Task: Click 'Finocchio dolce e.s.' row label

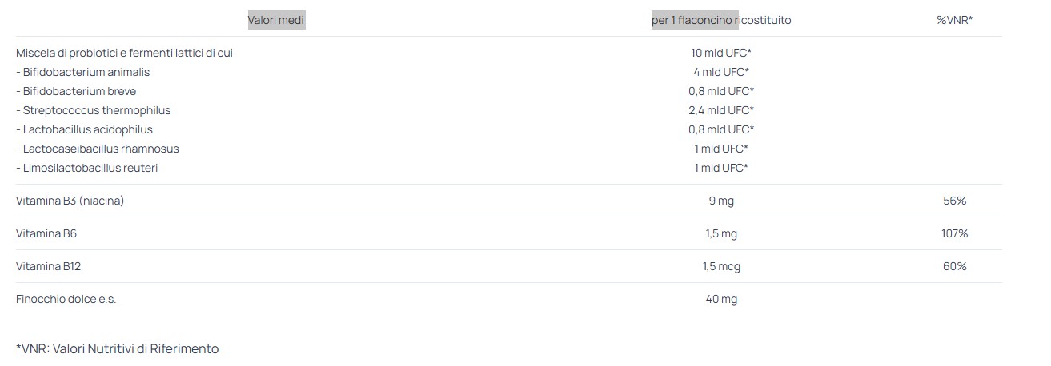Action: [66, 299]
